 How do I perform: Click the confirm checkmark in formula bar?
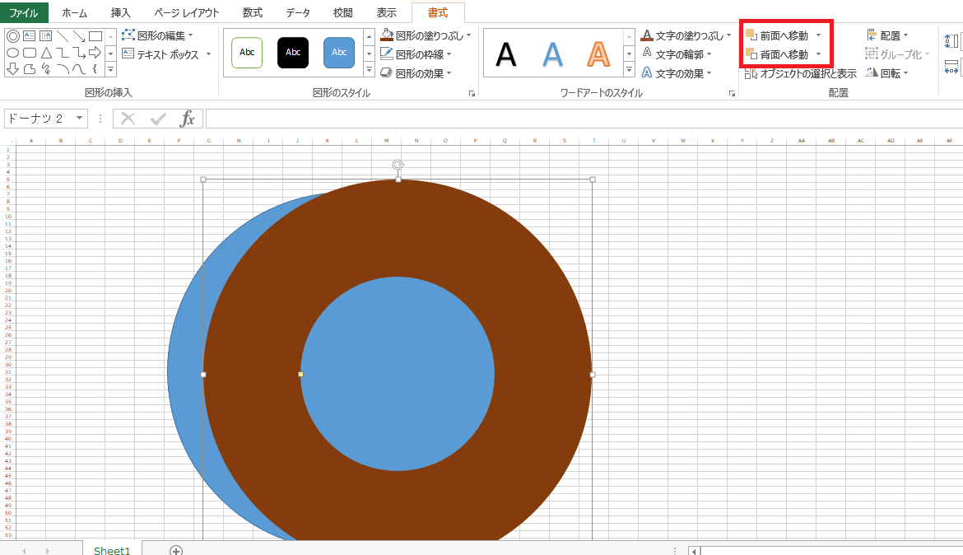coord(158,119)
